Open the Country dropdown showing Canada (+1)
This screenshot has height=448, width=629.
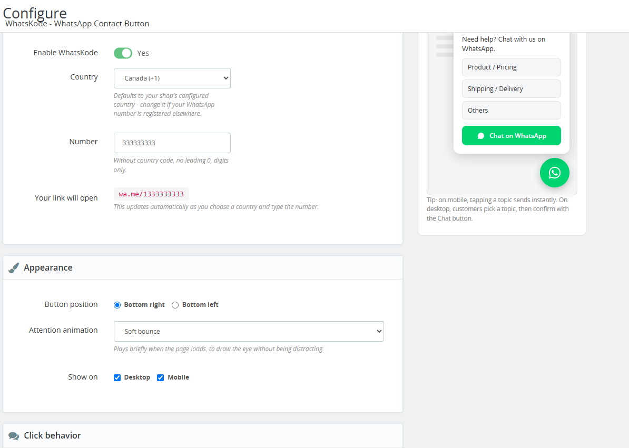coord(172,78)
